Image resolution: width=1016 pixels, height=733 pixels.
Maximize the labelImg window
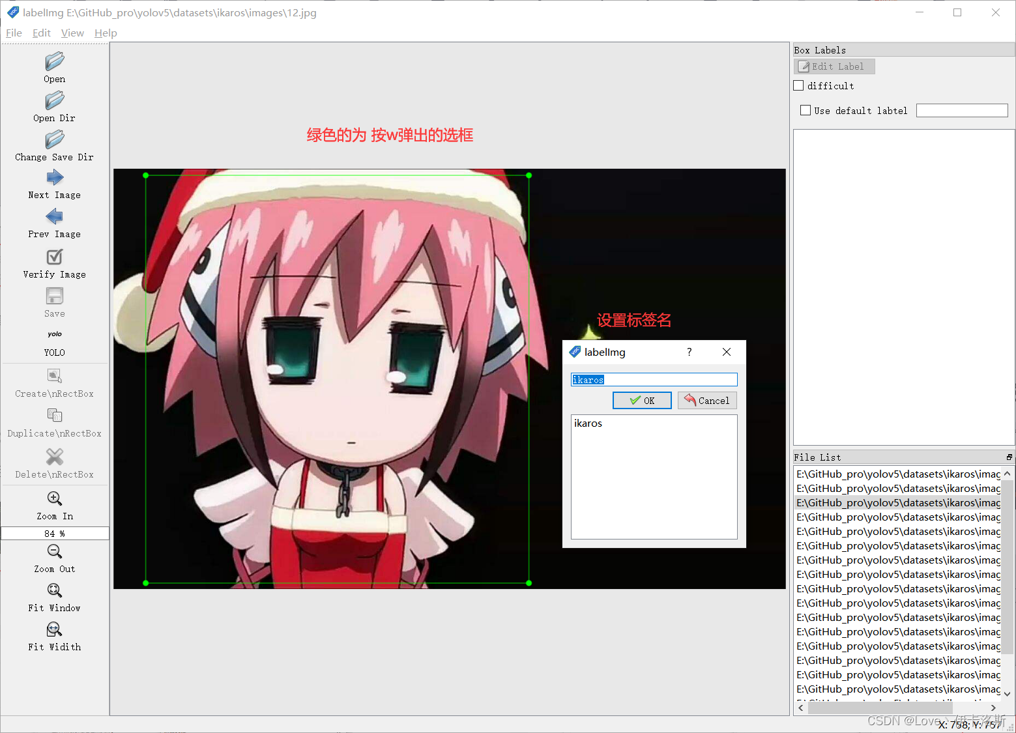coord(957,12)
